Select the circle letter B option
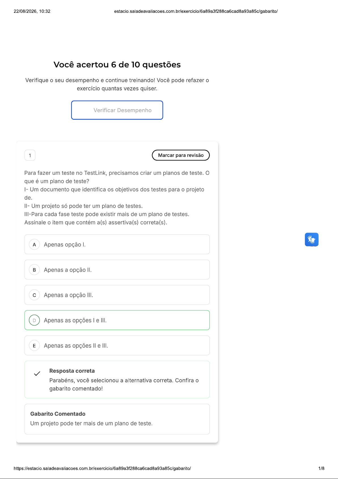The height and width of the screenshot is (479, 338). pyautogui.click(x=34, y=270)
